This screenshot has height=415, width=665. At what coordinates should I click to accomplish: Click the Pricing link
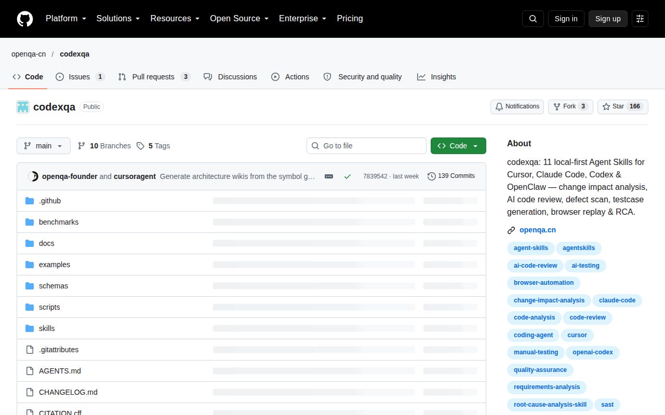tap(350, 19)
